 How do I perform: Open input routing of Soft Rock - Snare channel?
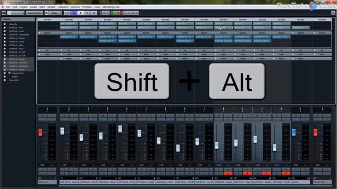(x=69, y=24)
